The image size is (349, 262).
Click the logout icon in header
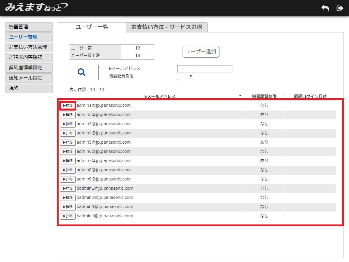pos(339,8)
